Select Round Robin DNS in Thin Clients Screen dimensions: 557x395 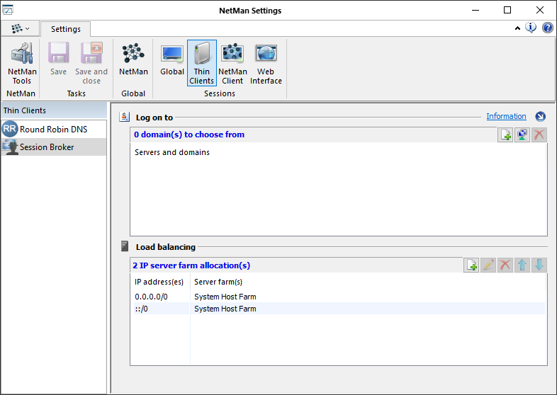pyautogui.click(x=54, y=129)
